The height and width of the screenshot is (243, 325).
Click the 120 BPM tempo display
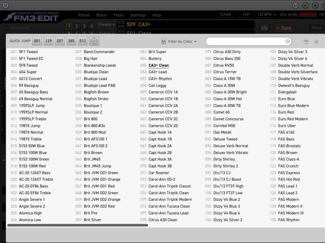tap(264, 15)
